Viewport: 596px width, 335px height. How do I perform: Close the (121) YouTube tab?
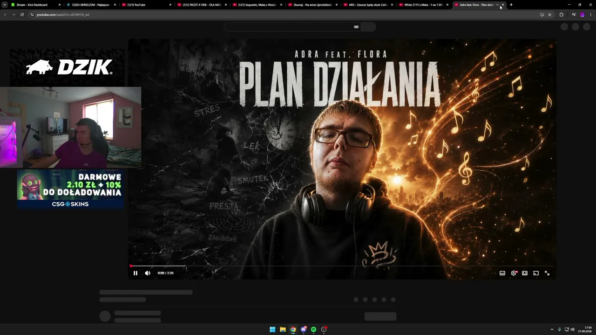click(x=170, y=5)
